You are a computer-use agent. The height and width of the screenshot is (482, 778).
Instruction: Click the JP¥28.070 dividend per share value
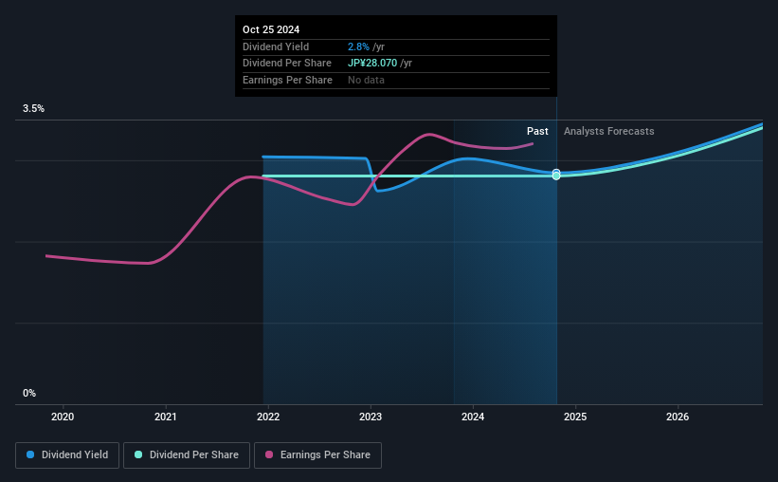pyautogui.click(x=372, y=64)
